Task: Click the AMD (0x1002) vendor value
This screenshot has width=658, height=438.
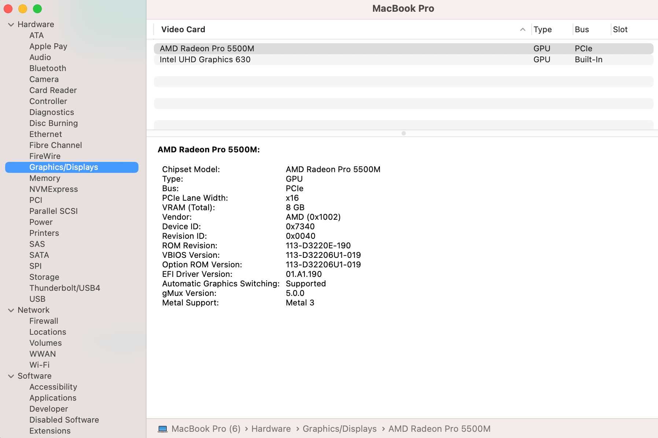Action: tap(313, 217)
